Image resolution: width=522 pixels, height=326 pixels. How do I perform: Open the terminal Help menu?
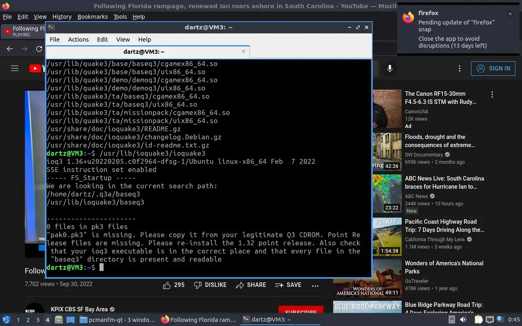click(x=144, y=40)
